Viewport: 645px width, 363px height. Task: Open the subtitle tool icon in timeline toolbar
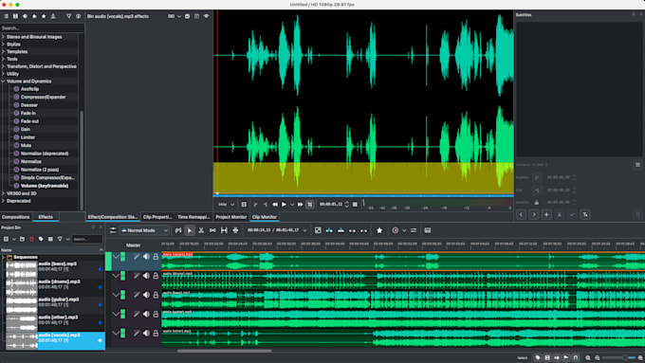[428, 230]
